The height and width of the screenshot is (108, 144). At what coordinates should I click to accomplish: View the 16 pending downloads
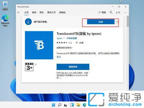pyautogui.click(x=118, y=12)
